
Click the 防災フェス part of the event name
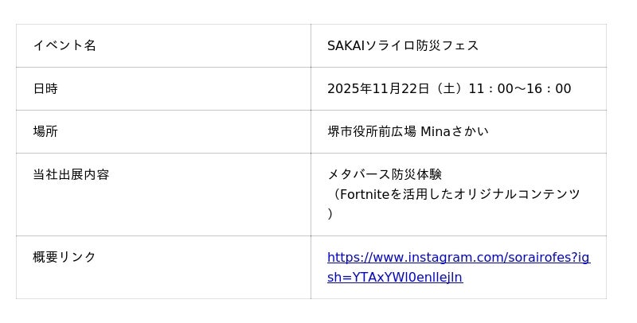[x=447, y=45]
